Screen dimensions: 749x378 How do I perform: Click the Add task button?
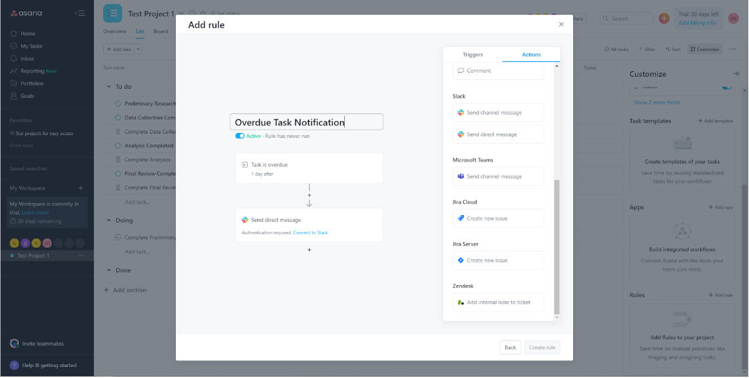pyautogui.click(x=119, y=49)
